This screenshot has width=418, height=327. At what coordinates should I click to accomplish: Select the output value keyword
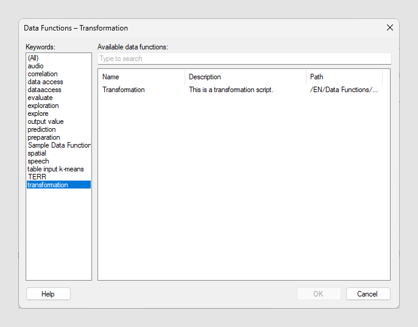coord(46,121)
